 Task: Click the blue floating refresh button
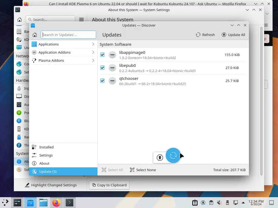pyautogui.click(x=173, y=155)
